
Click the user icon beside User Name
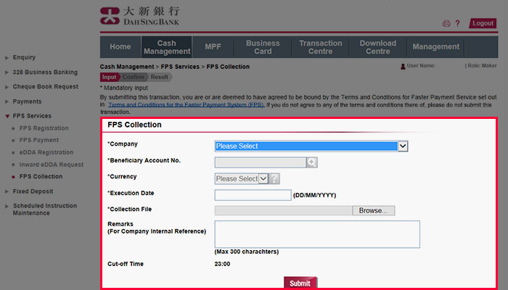tap(403, 67)
